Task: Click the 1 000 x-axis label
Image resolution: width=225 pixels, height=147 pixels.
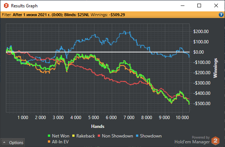Action: click(x=23, y=118)
